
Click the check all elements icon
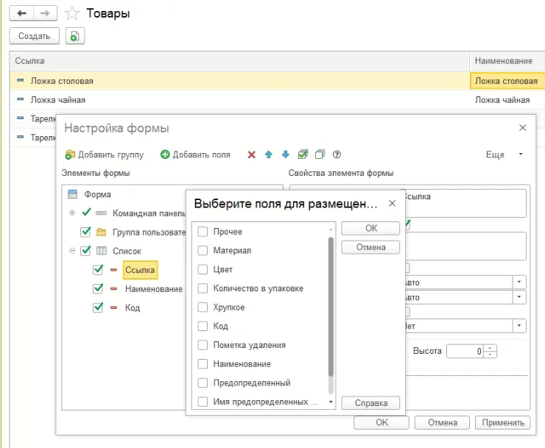pyautogui.click(x=303, y=154)
